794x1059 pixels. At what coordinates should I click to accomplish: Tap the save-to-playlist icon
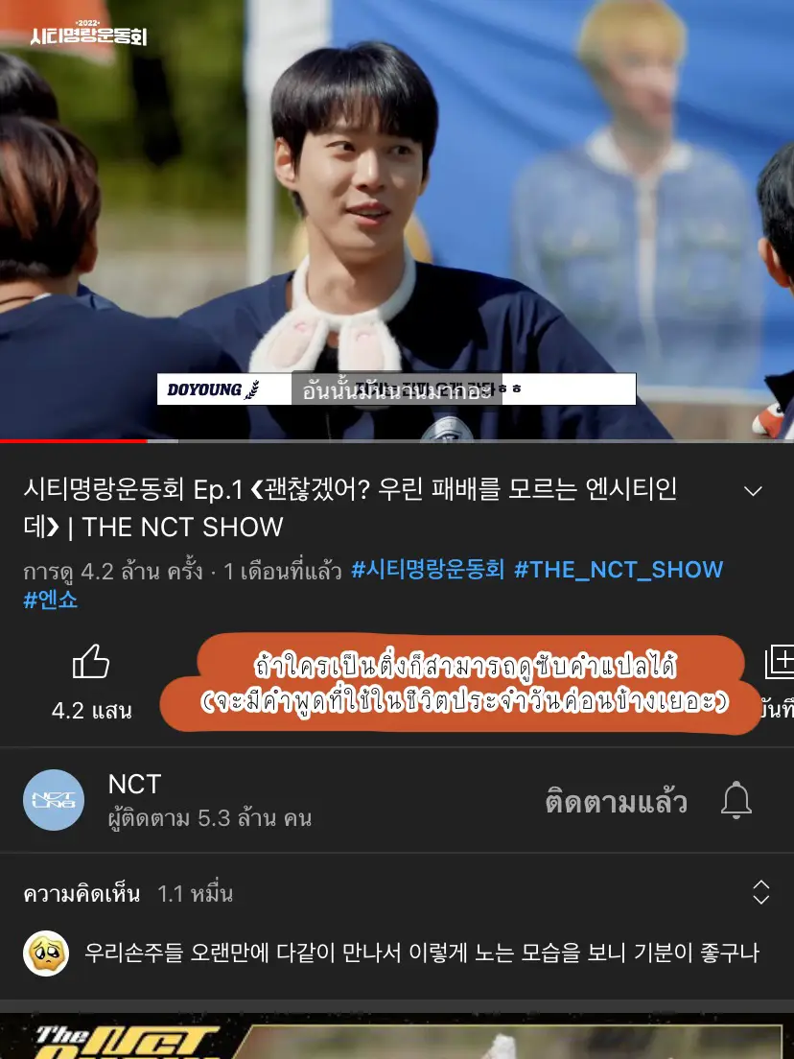pyautogui.click(x=780, y=661)
